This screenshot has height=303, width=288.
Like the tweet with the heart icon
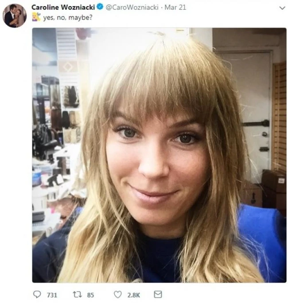point(118,295)
